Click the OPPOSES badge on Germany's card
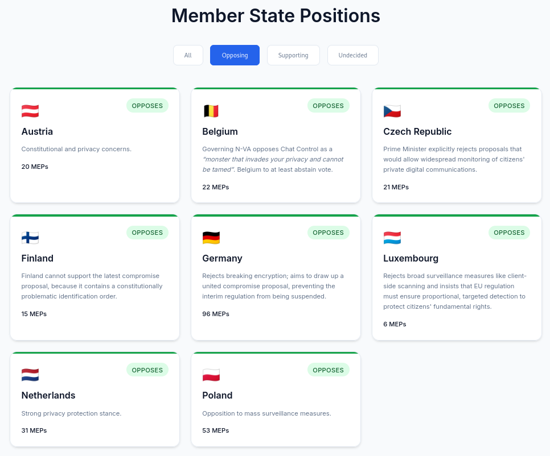The width and height of the screenshot is (550, 456). point(328,233)
